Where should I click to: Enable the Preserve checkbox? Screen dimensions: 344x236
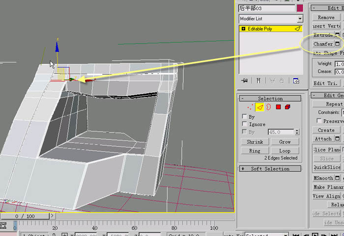coord(319,121)
